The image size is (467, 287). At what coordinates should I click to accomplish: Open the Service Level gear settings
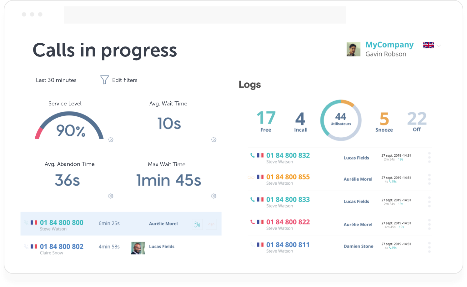pyautogui.click(x=111, y=140)
